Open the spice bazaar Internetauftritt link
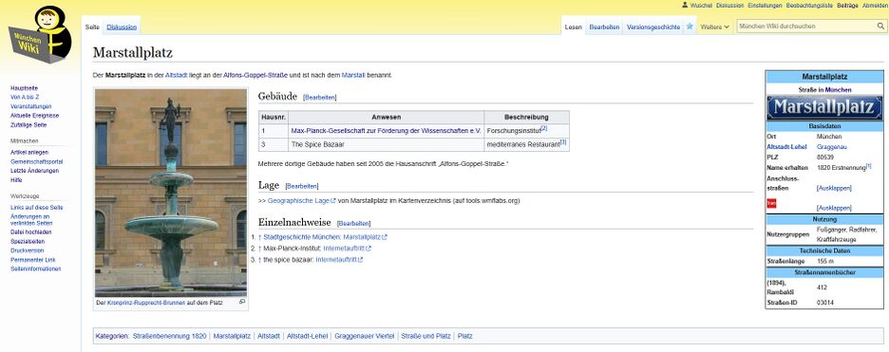The width and height of the screenshot is (889, 352). (339, 260)
